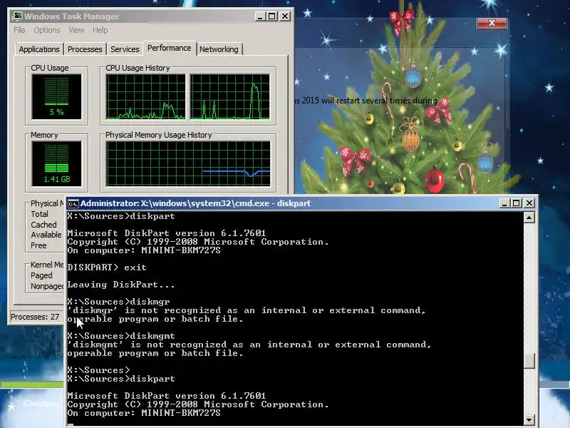Minimize the cmd.exe diskpart window
This screenshot has width=570, height=428.
[x=504, y=203]
